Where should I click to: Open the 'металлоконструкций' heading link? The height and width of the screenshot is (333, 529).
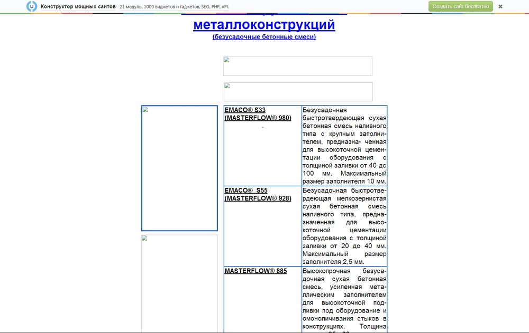point(264,25)
